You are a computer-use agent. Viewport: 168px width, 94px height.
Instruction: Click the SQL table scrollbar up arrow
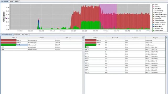[83, 40]
